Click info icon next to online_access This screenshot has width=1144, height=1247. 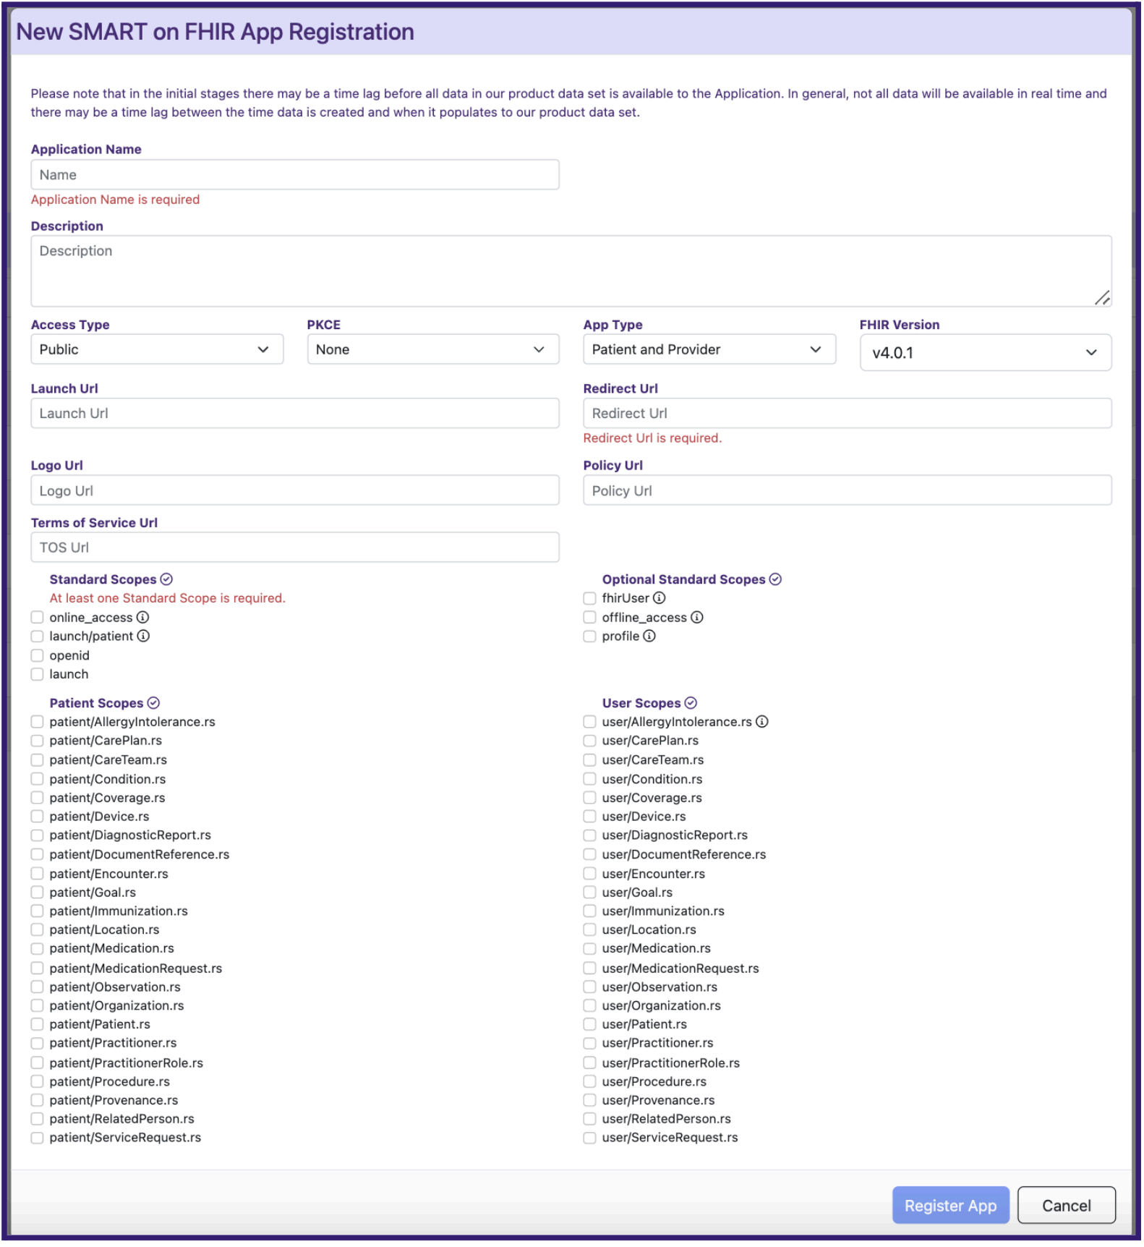143,618
